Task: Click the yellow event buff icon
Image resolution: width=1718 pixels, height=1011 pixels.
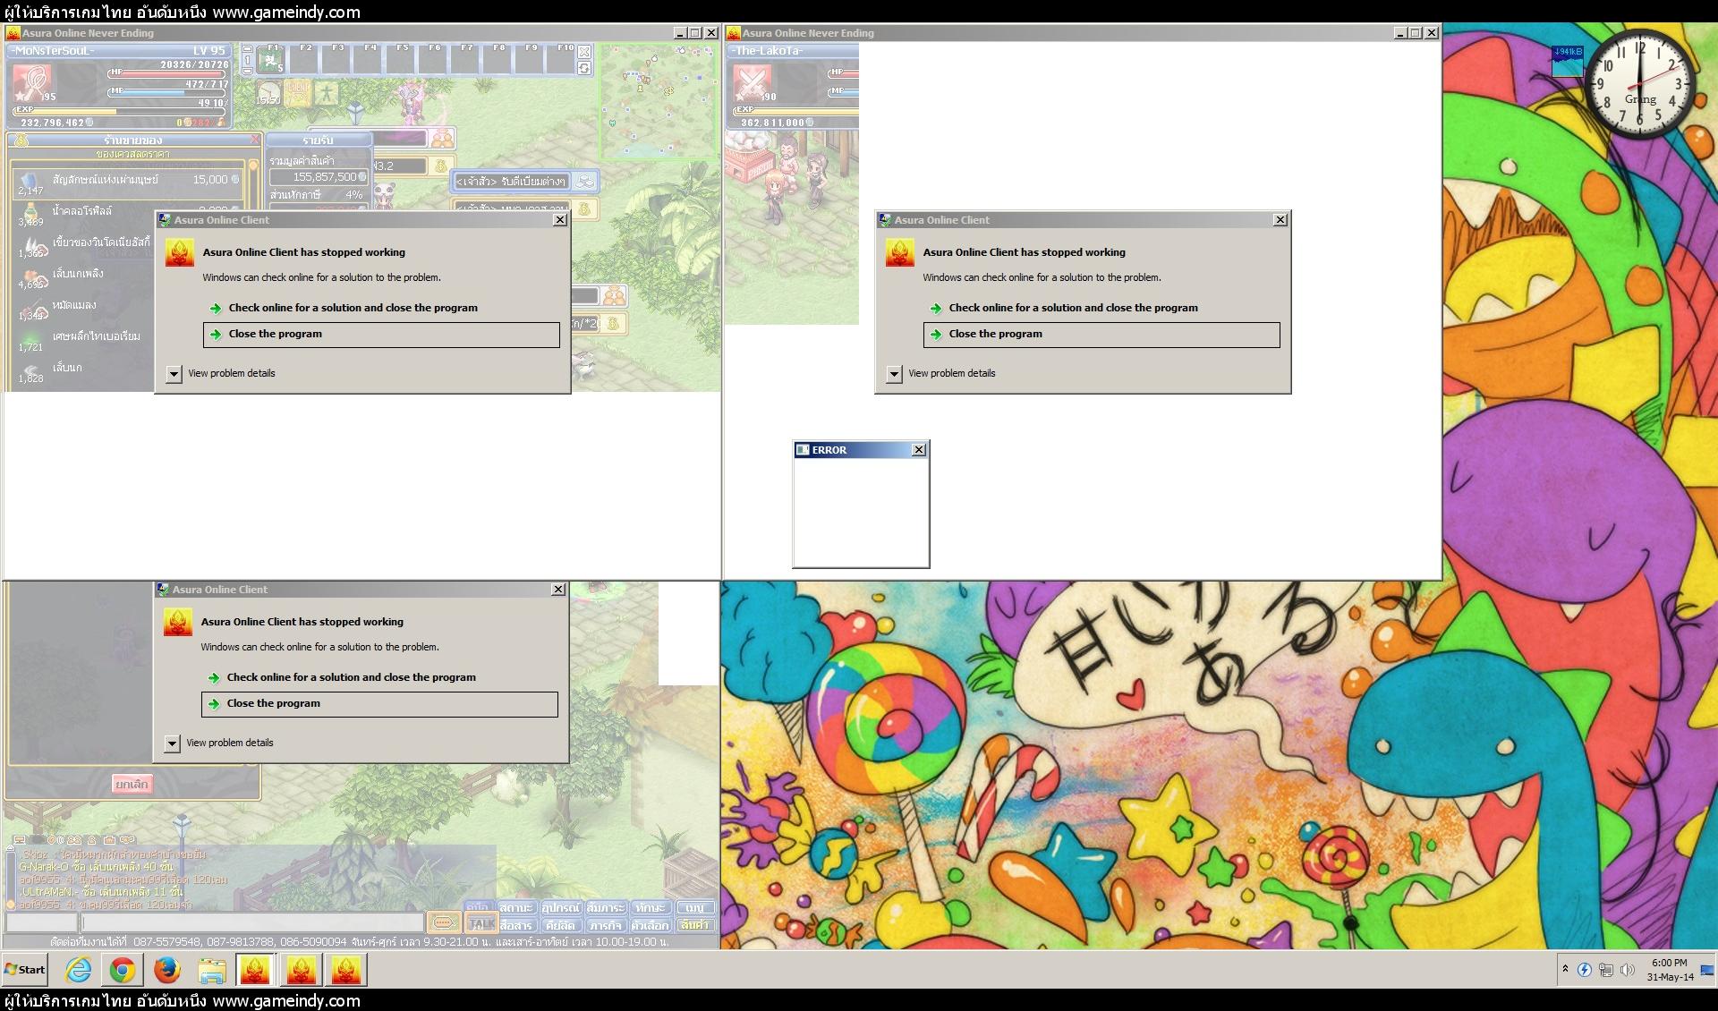Action: pos(298,92)
